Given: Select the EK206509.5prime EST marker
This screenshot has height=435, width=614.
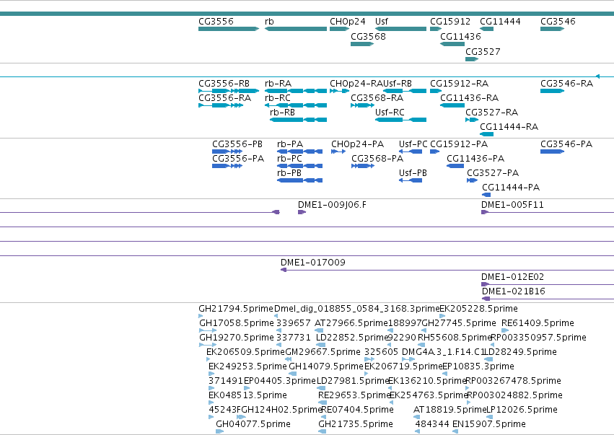Looking at the screenshot, I should (x=209, y=359).
